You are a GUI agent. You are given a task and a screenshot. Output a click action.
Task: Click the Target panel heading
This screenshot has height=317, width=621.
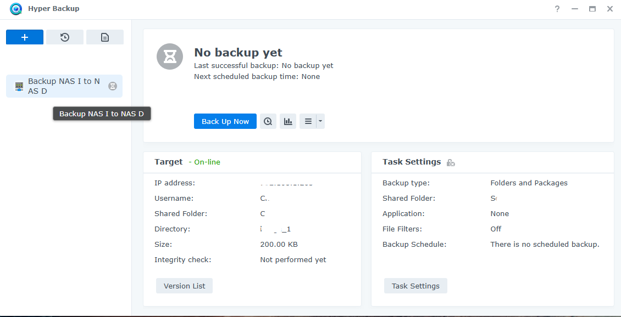tap(169, 162)
